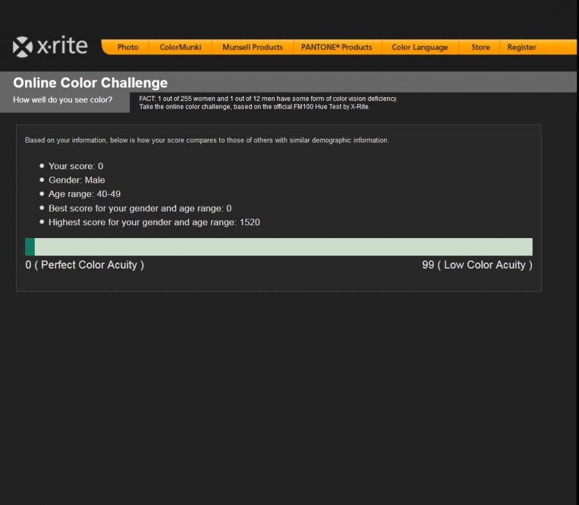Screen dimensions: 579x505
Task: Click the 'Your score: 0' result line
Action: (x=75, y=166)
